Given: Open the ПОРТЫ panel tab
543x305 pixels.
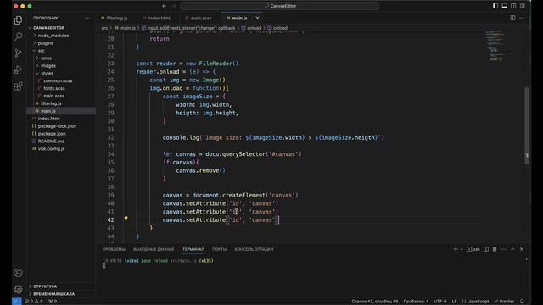Looking at the screenshot, I should tap(219, 249).
